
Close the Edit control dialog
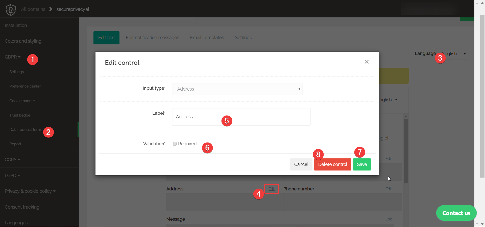coord(367,62)
